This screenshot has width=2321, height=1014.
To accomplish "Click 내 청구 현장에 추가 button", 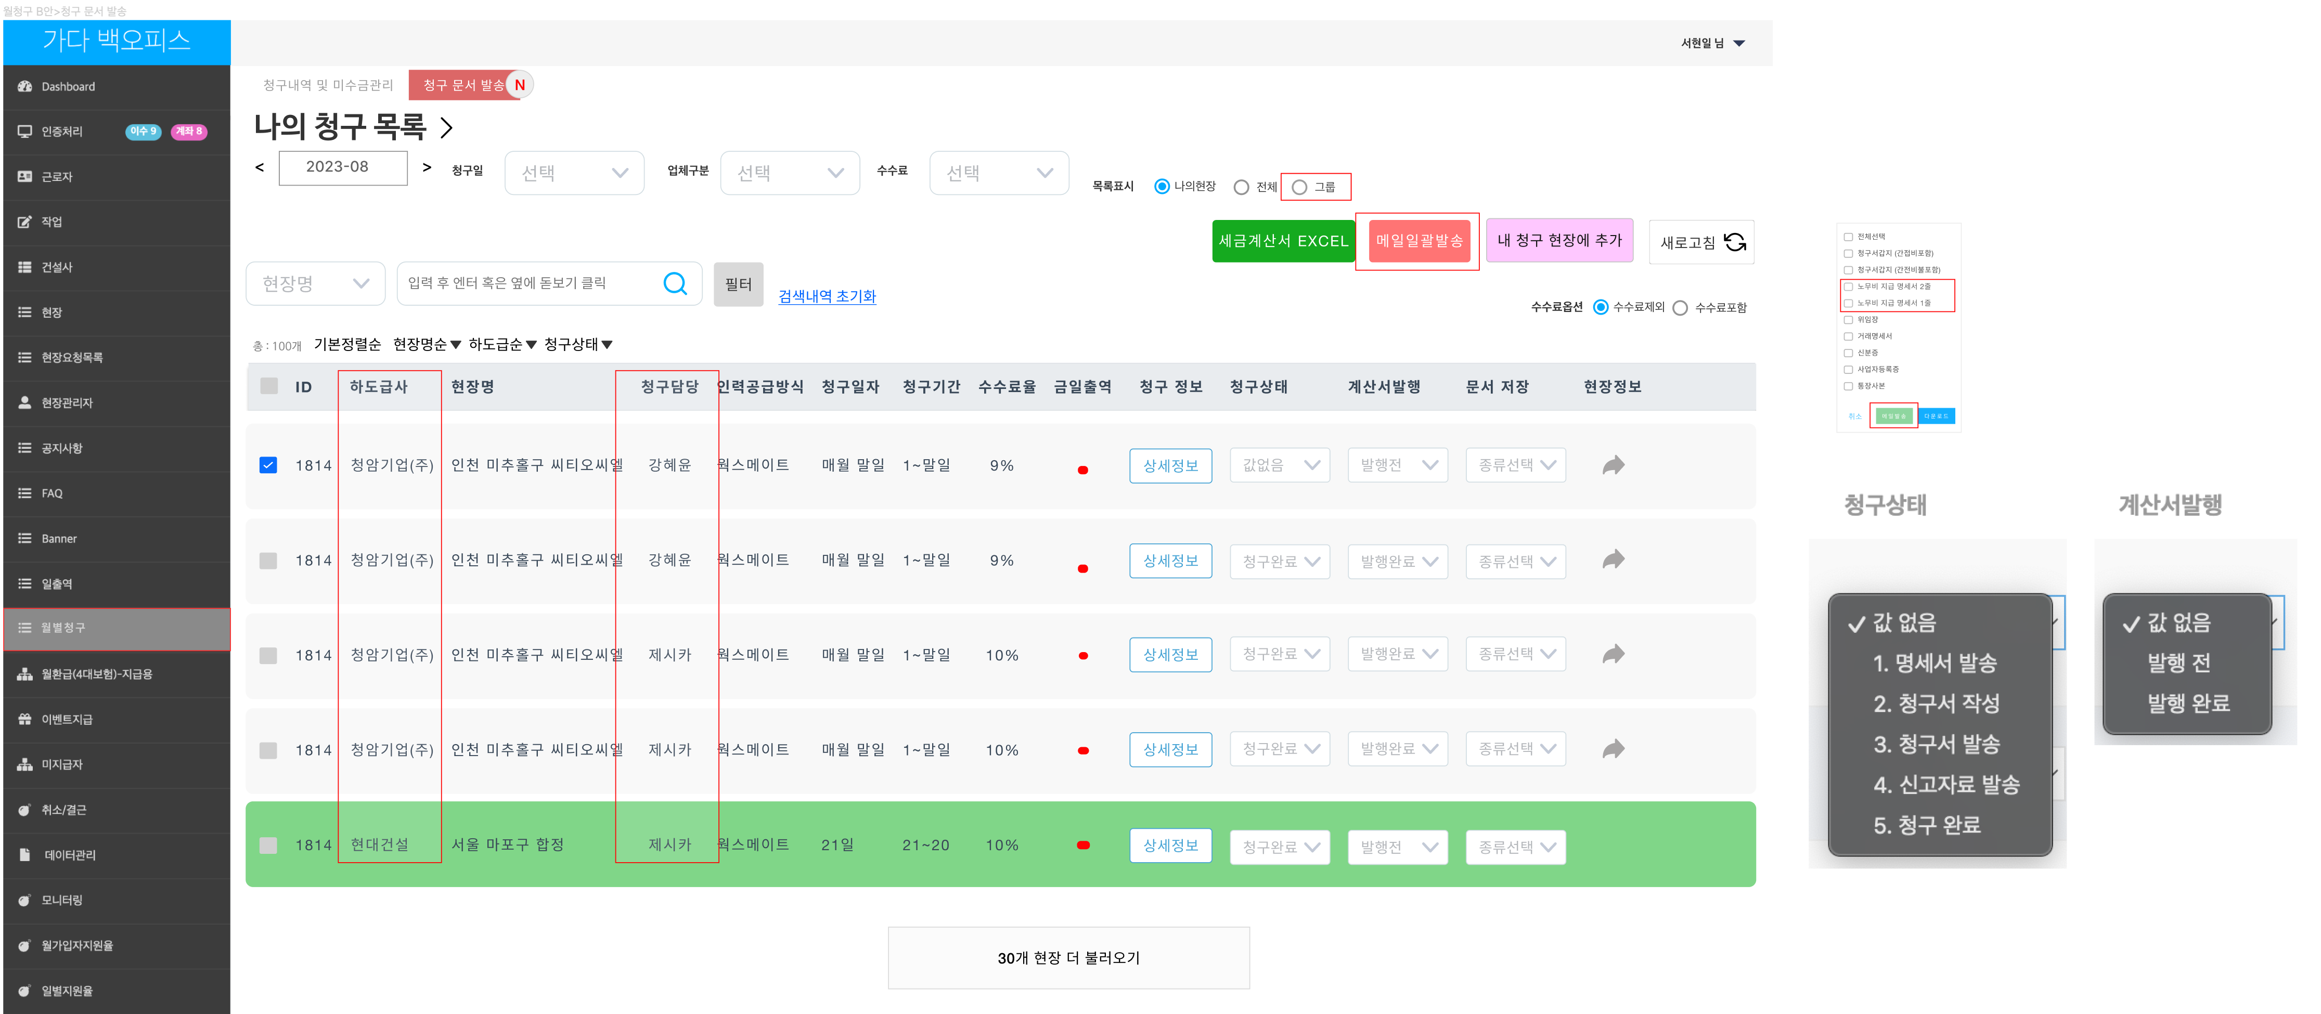I will (1559, 240).
